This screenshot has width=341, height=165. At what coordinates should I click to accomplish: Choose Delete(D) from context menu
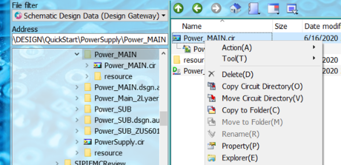[x=237, y=75]
